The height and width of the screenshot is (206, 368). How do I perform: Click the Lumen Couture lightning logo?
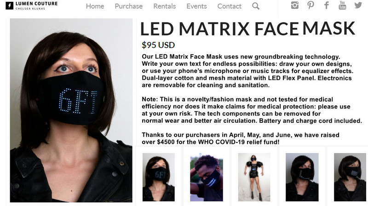click(x=9, y=6)
